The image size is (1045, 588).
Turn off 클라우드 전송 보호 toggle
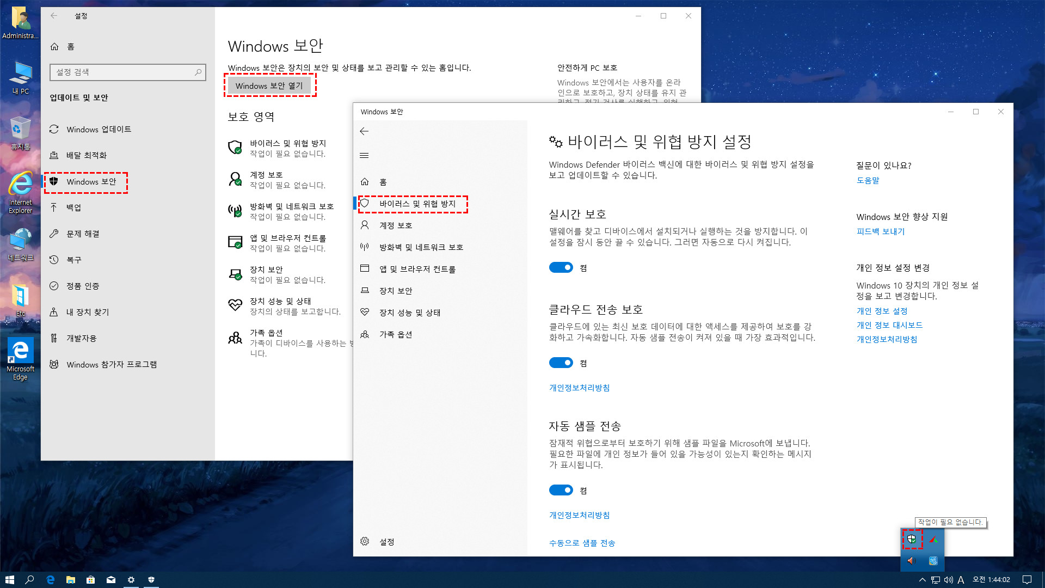(x=561, y=363)
